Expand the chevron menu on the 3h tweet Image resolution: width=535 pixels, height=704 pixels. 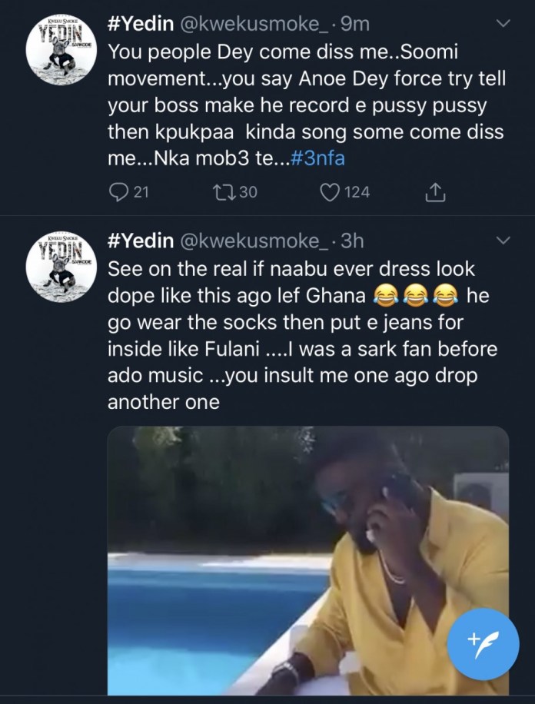click(x=504, y=241)
